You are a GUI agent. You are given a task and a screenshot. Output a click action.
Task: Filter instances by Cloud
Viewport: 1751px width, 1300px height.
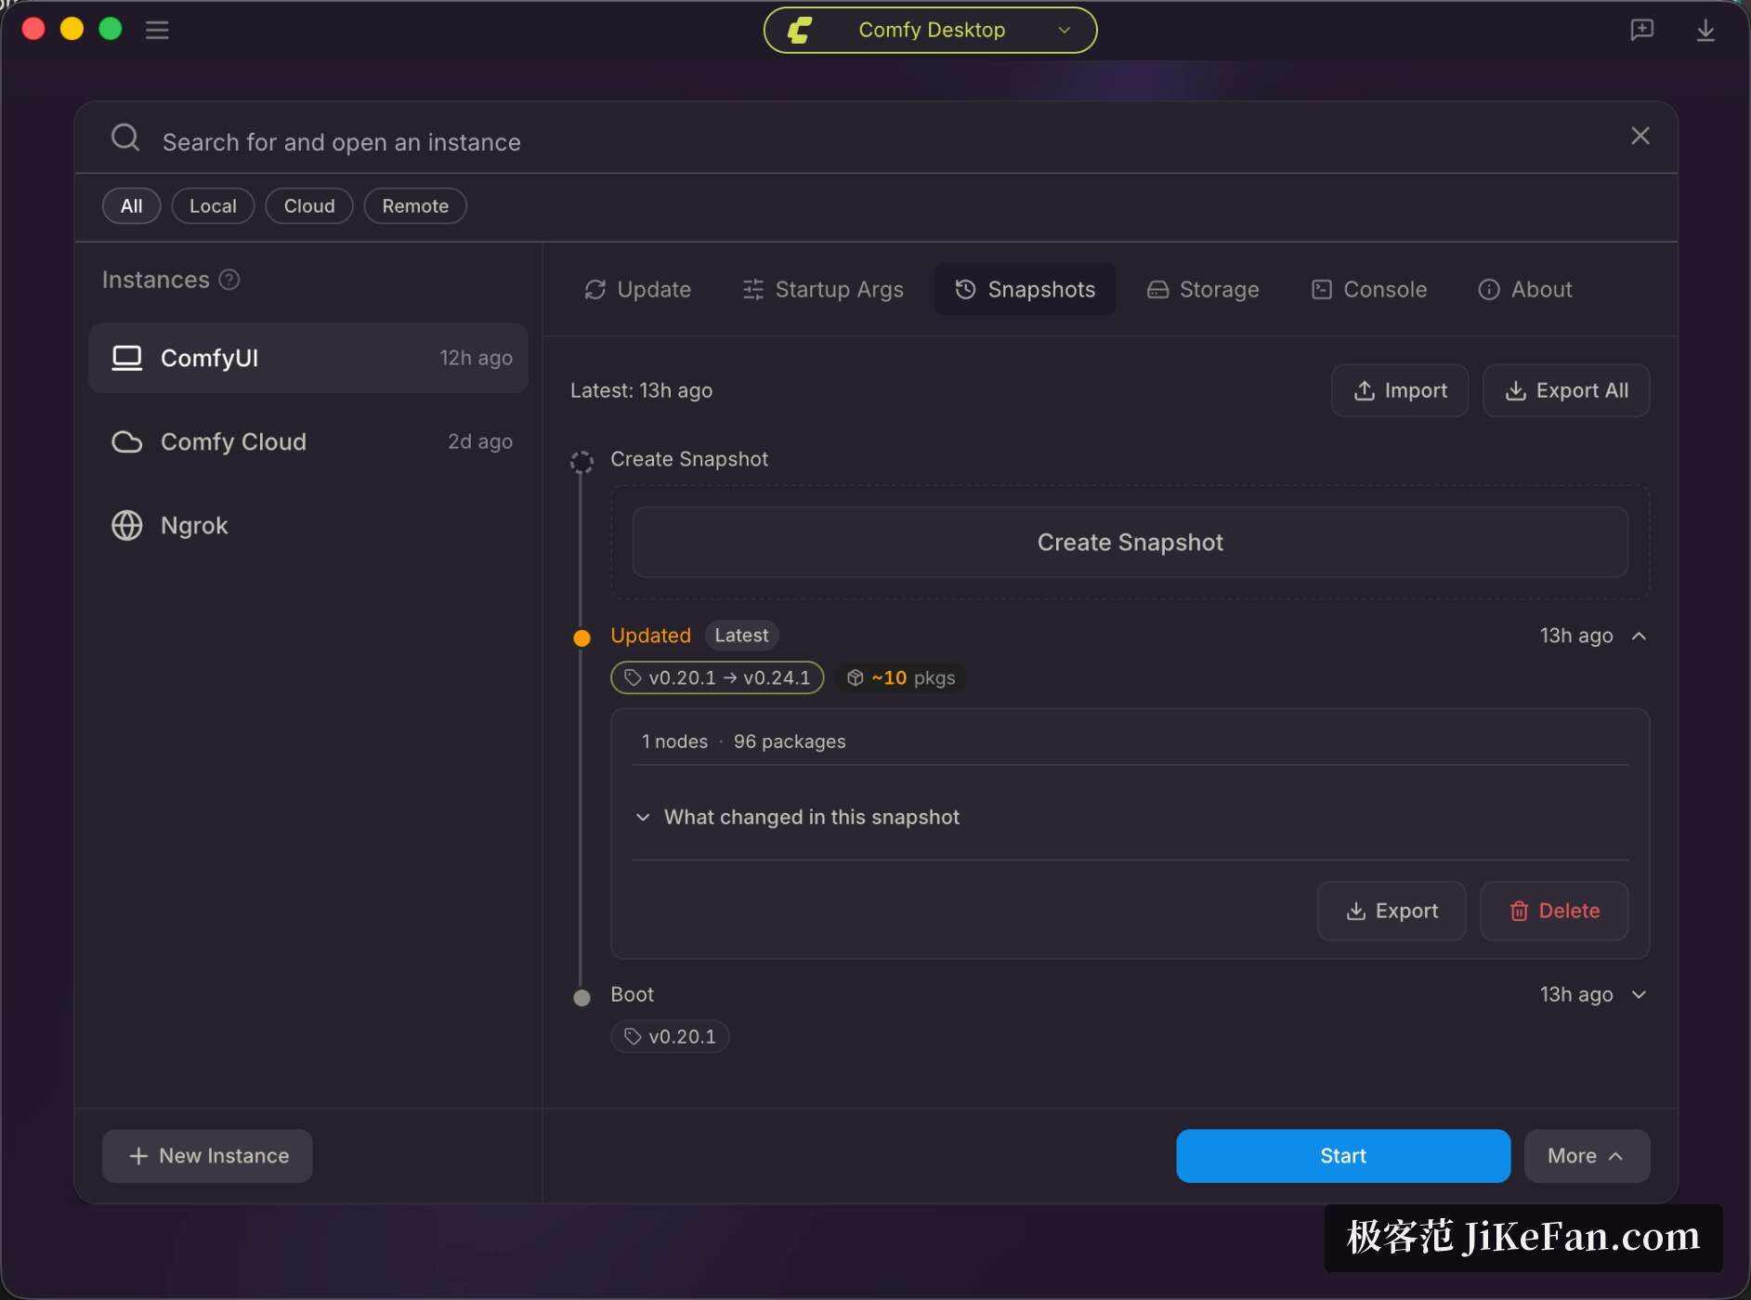point(309,205)
